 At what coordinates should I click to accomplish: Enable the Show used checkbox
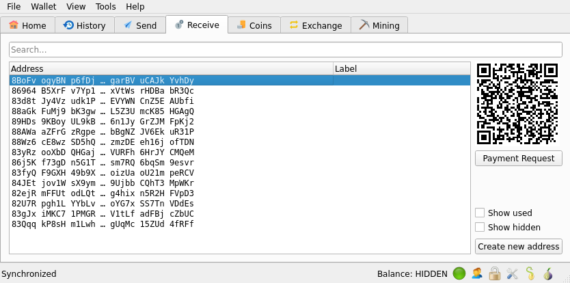tap(480, 213)
